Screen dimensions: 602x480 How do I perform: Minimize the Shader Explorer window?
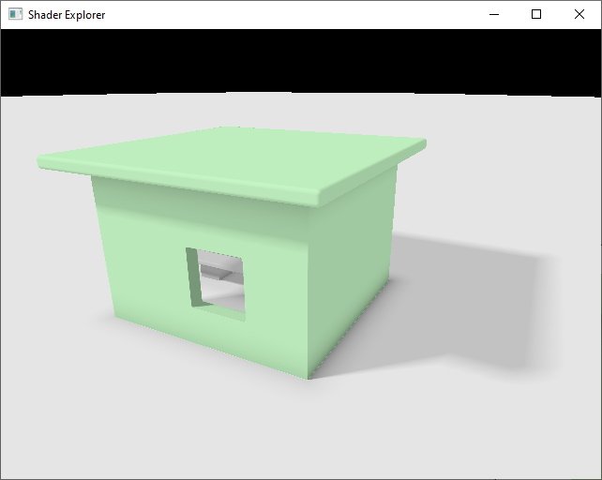pos(493,14)
